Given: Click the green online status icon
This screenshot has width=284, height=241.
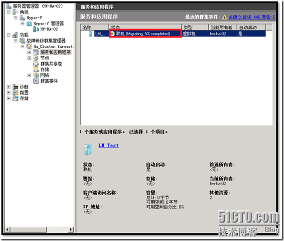Looking at the screenshot, I should tap(113, 34).
